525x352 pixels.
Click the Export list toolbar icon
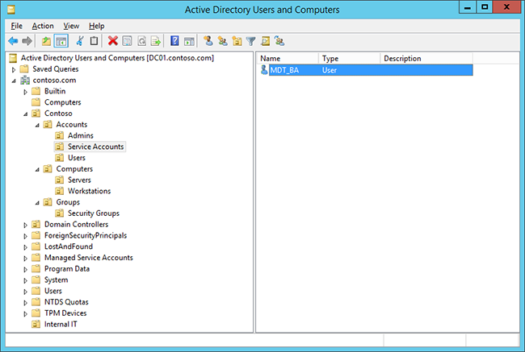156,40
